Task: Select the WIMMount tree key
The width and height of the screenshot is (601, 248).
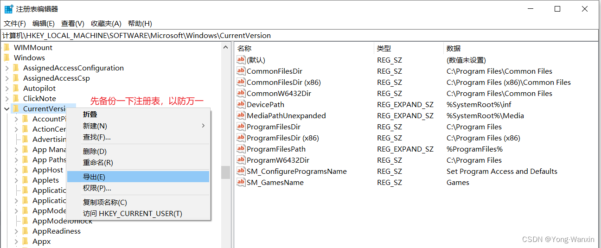Action: pos(33,47)
